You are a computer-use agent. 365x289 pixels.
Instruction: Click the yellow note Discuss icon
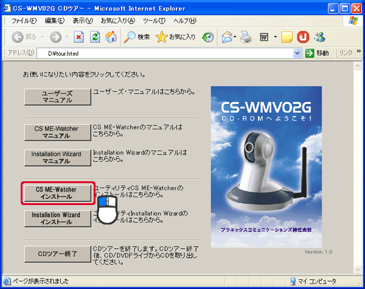coord(287,37)
